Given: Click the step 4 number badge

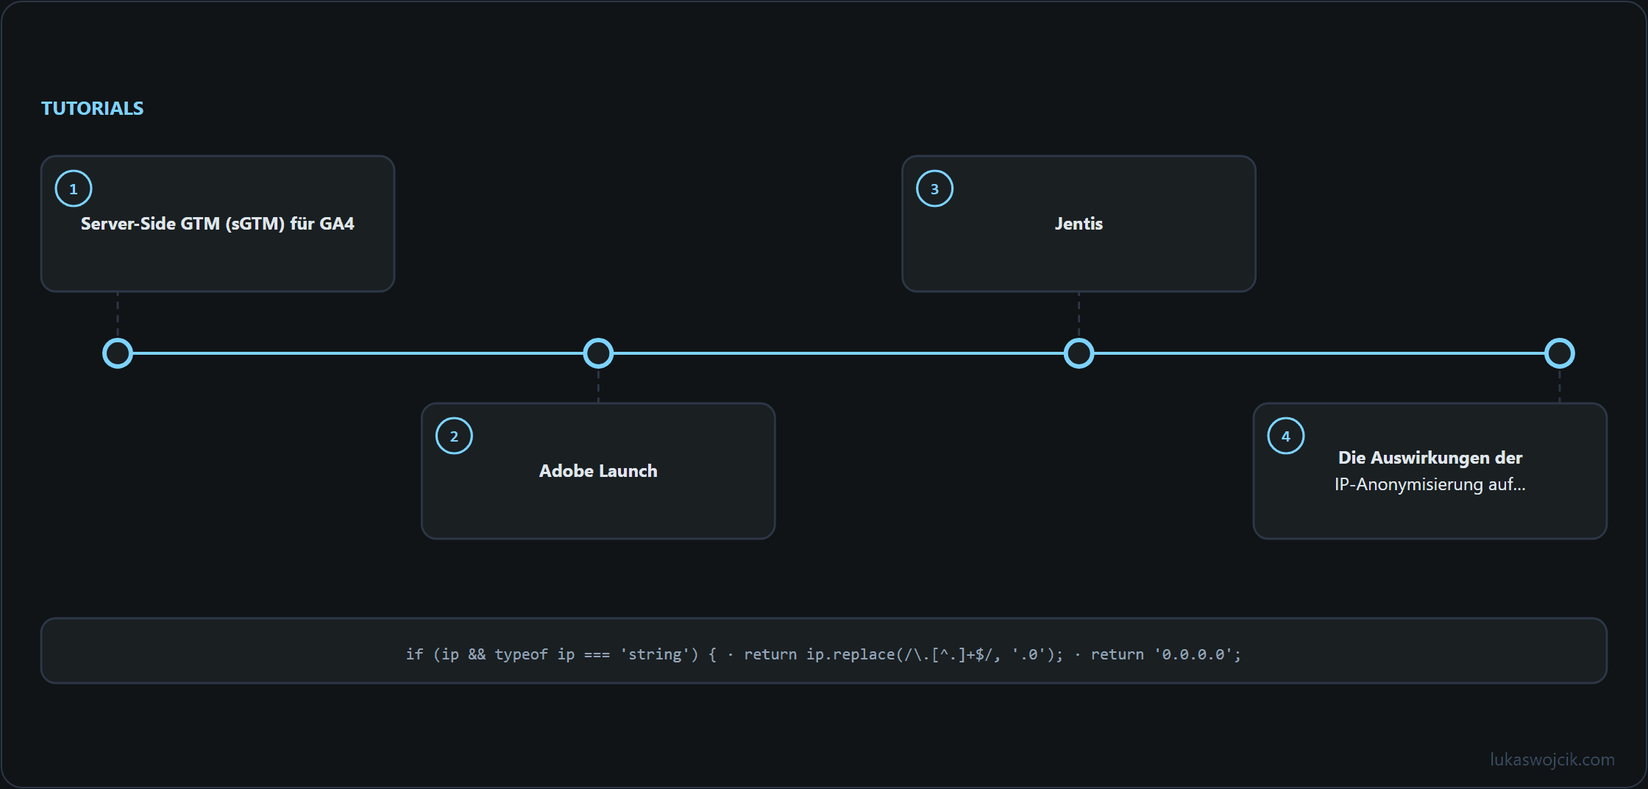Looking at the screenshot, I should click(1286, 436).
